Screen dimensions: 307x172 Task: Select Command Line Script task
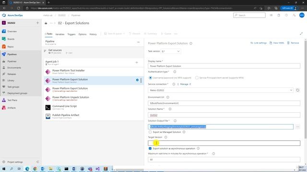(94, 107)
